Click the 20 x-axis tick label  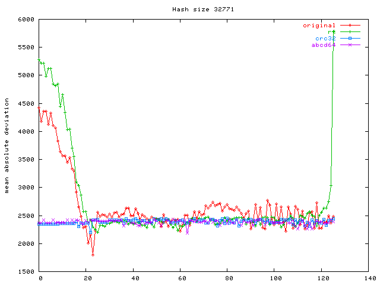(87, 278)
